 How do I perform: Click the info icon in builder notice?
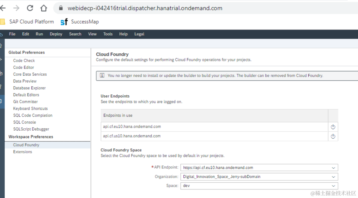point(102,76)
